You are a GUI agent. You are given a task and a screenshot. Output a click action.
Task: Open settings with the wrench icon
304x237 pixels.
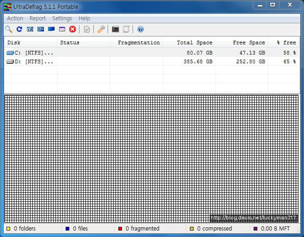(101, 29)
